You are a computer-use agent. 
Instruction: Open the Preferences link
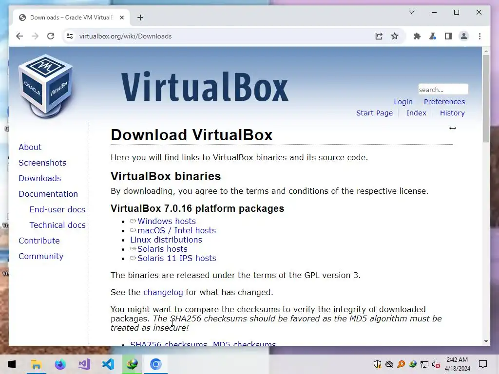(444, 102)
